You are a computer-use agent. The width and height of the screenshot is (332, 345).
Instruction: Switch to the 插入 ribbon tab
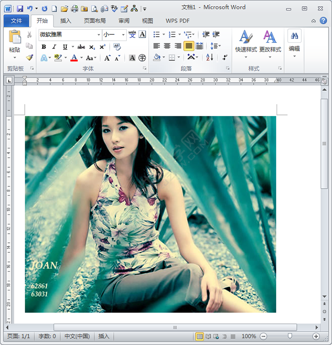point(66,21)
